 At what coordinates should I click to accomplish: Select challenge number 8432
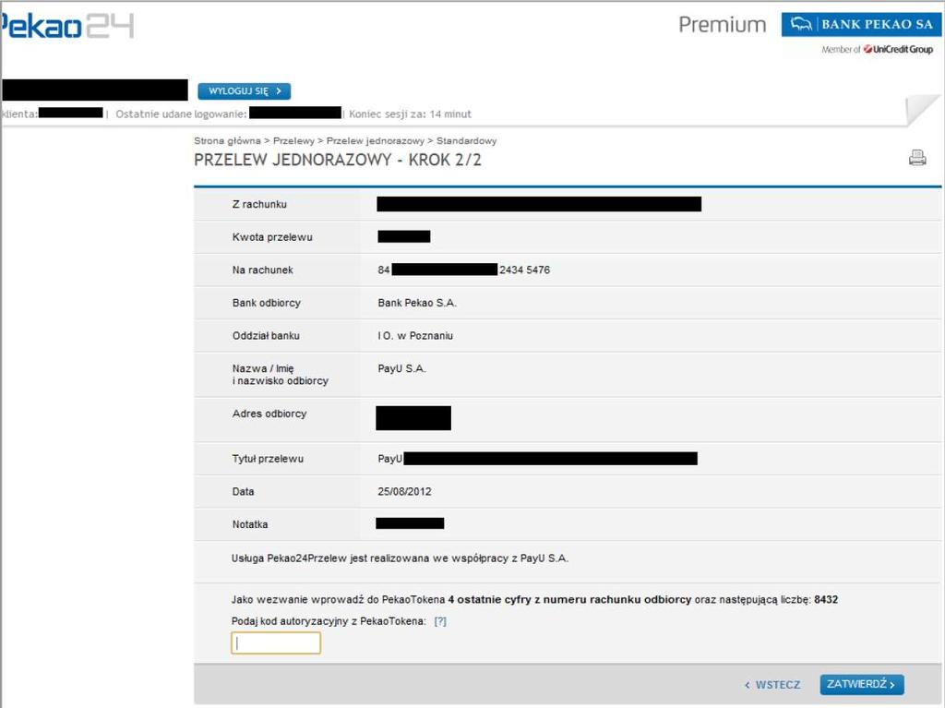826,600
